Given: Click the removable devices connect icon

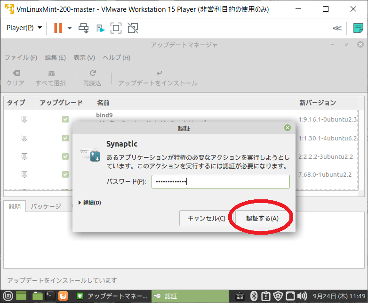Looking at the screenshot, I should click(x=100, y=28).
